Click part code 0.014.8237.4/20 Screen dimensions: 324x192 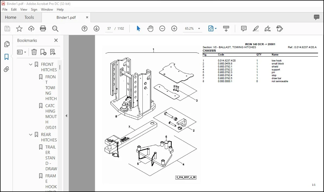(x=227, y=61)
